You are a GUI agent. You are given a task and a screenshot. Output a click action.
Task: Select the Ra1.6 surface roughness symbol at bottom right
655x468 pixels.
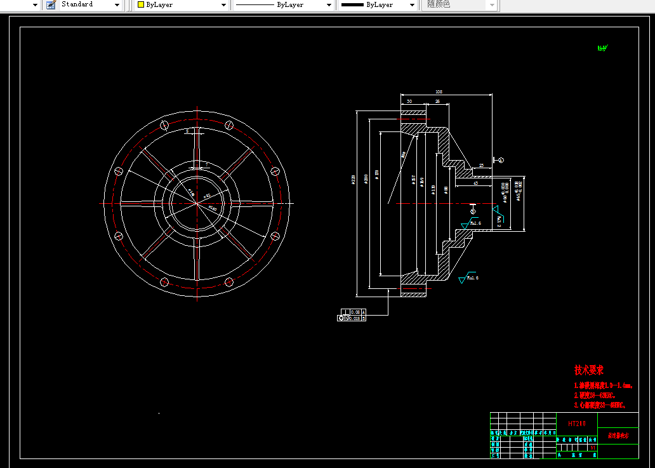tap(470, 278)
